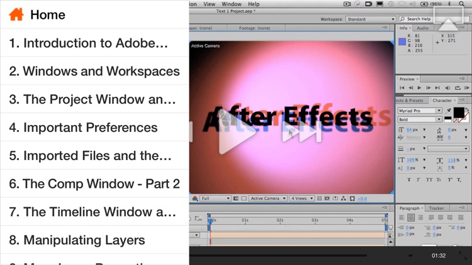This screenshot has height=265, width=472.
Task: Open lesson 5. Imported Files and the...
Action: pyautogui.click(x=94, y=155)
